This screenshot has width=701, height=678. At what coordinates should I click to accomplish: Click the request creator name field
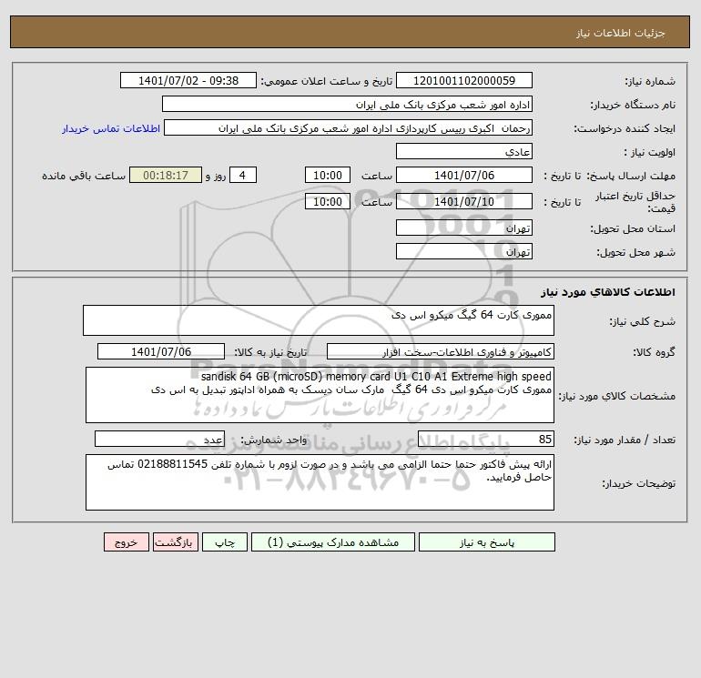tap(349, 127)
